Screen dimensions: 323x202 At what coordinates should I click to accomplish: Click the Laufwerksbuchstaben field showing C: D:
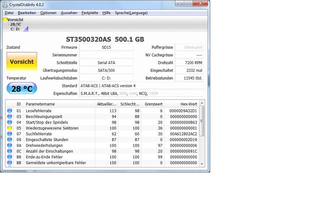tap(106, 78)
